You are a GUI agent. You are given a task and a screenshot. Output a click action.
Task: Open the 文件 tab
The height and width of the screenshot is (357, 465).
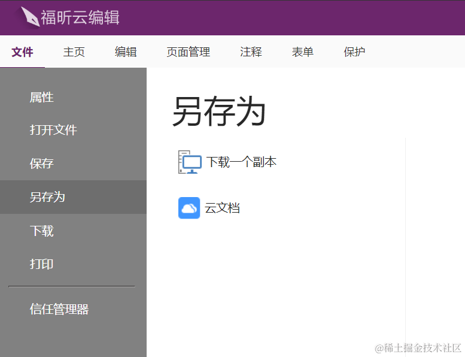pos(22,52)
